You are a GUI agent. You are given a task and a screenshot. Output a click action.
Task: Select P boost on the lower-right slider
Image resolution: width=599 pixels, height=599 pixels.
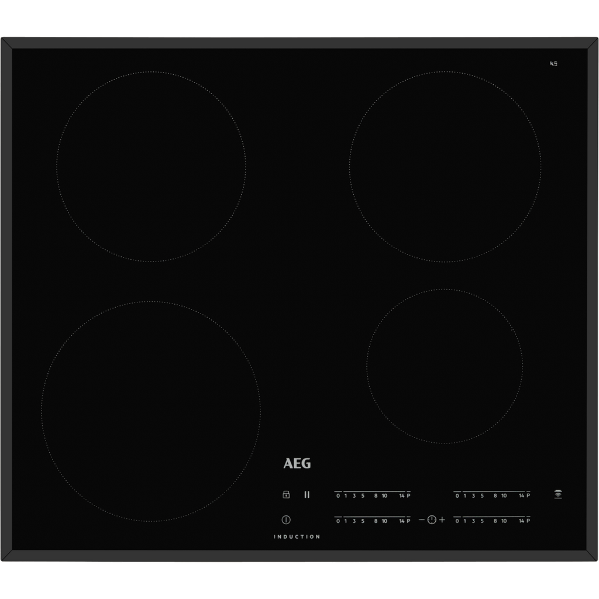[x=529, y=519]
